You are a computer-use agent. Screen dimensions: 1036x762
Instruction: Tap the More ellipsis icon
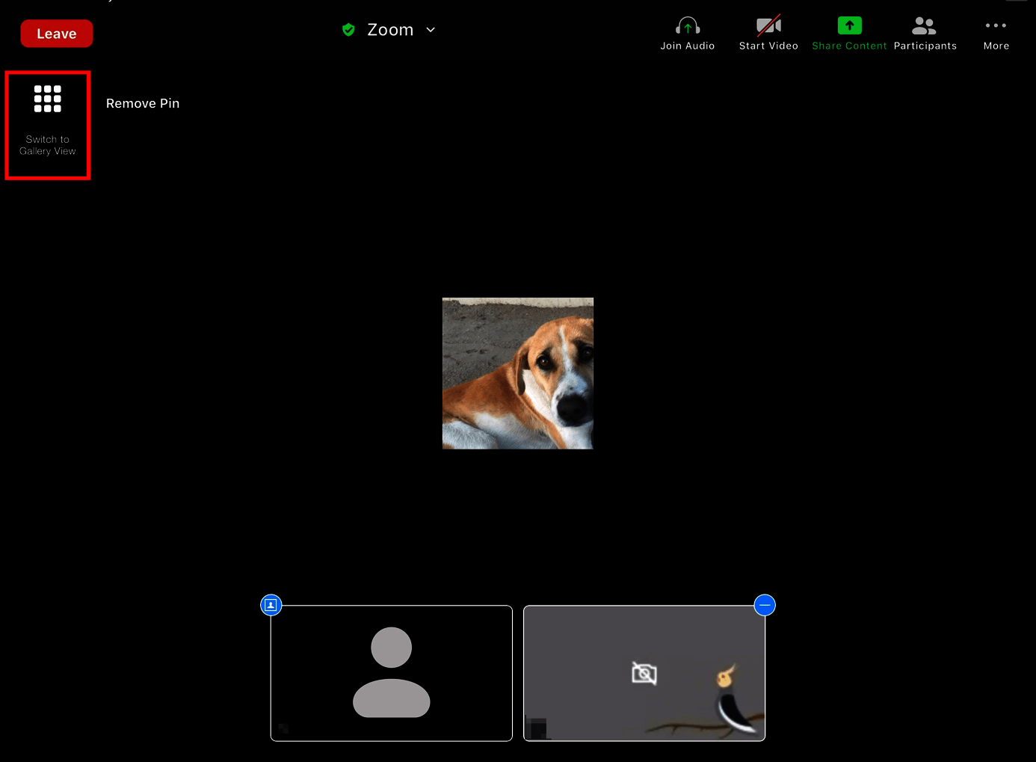click(x=996, y=25)
